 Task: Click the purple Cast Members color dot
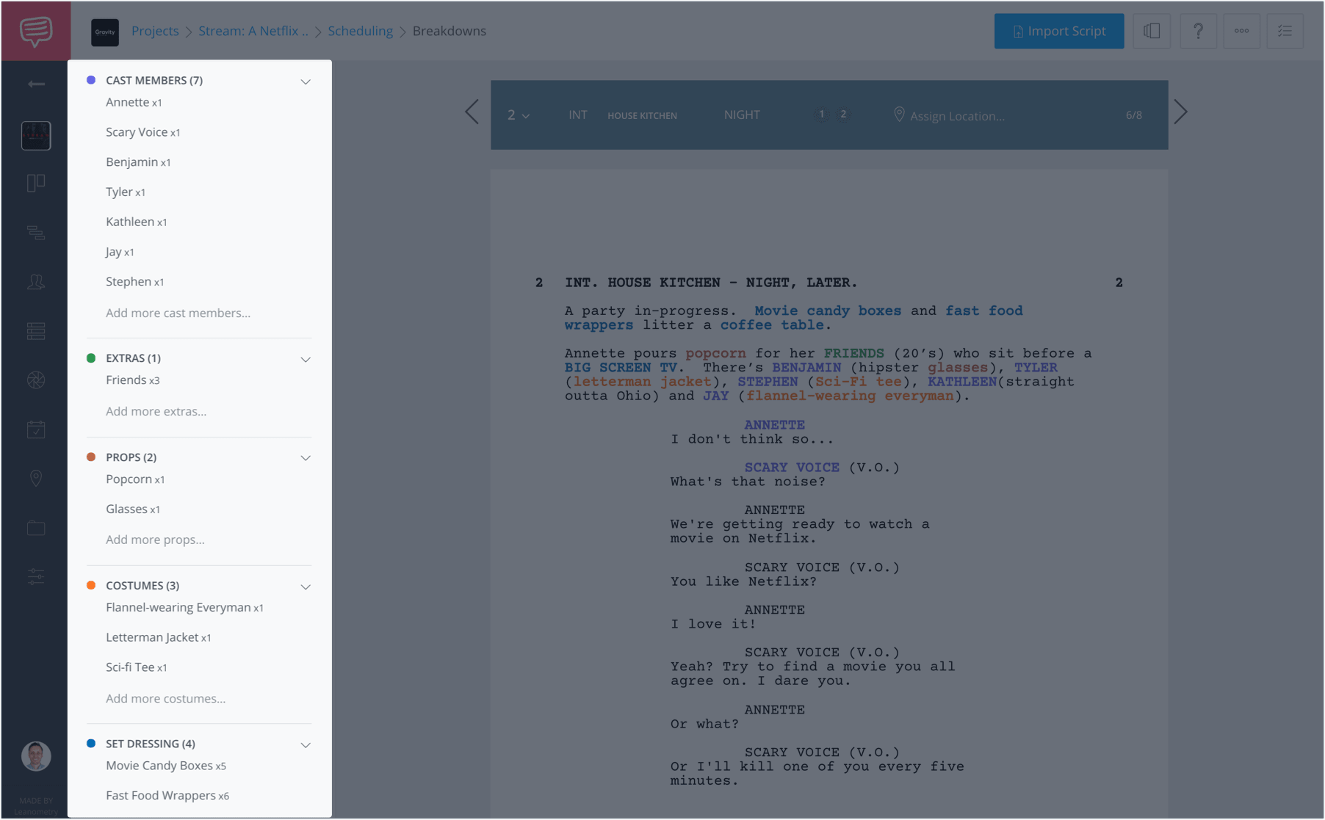tap(91, 80)
